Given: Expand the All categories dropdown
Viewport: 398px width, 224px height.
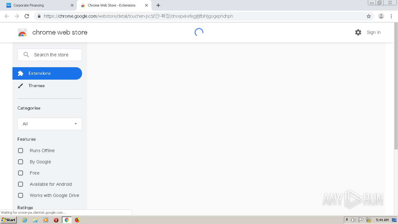Looking at the screenshot, I should [50, 124].
